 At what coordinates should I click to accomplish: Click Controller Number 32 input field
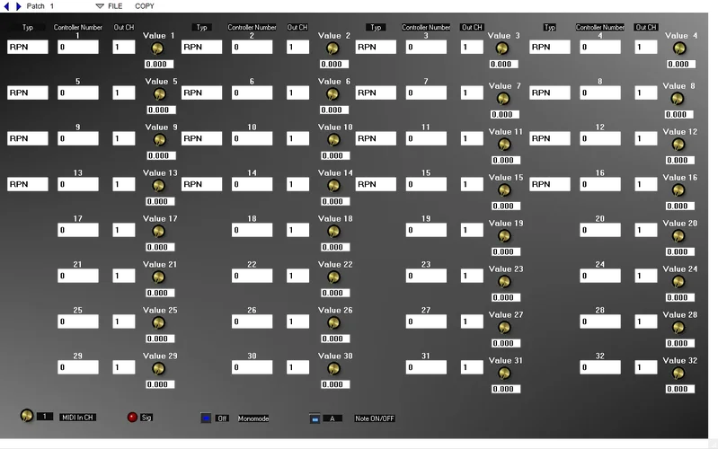point(600,367)
